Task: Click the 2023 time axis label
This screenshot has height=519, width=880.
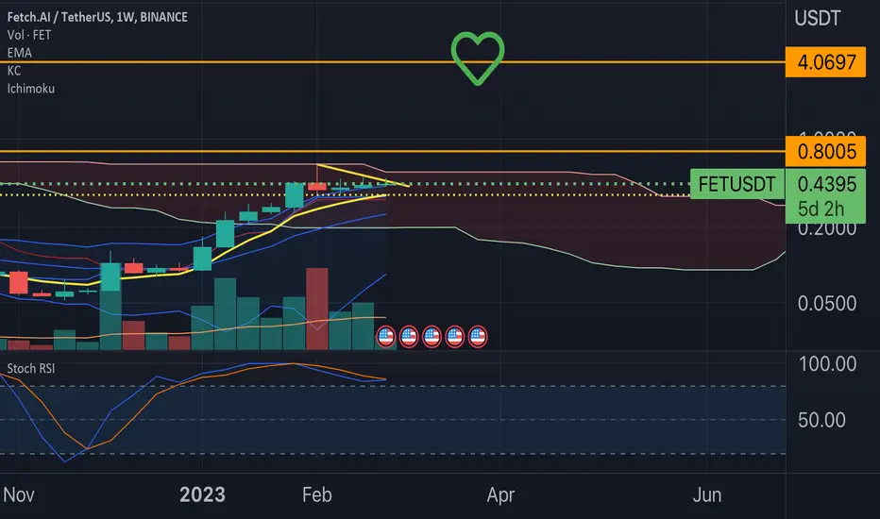Action: (x=202, y=494)
